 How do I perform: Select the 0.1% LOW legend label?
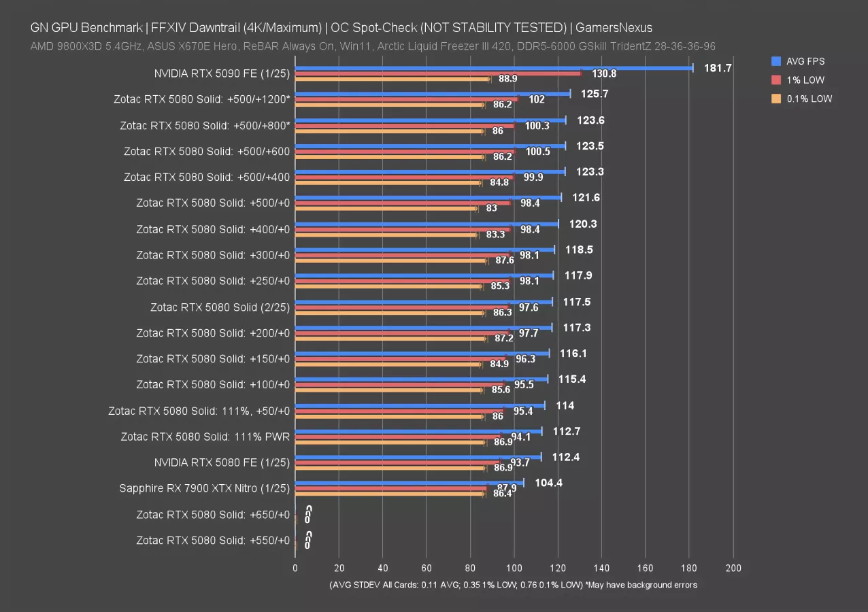click(x=809, y=99)
